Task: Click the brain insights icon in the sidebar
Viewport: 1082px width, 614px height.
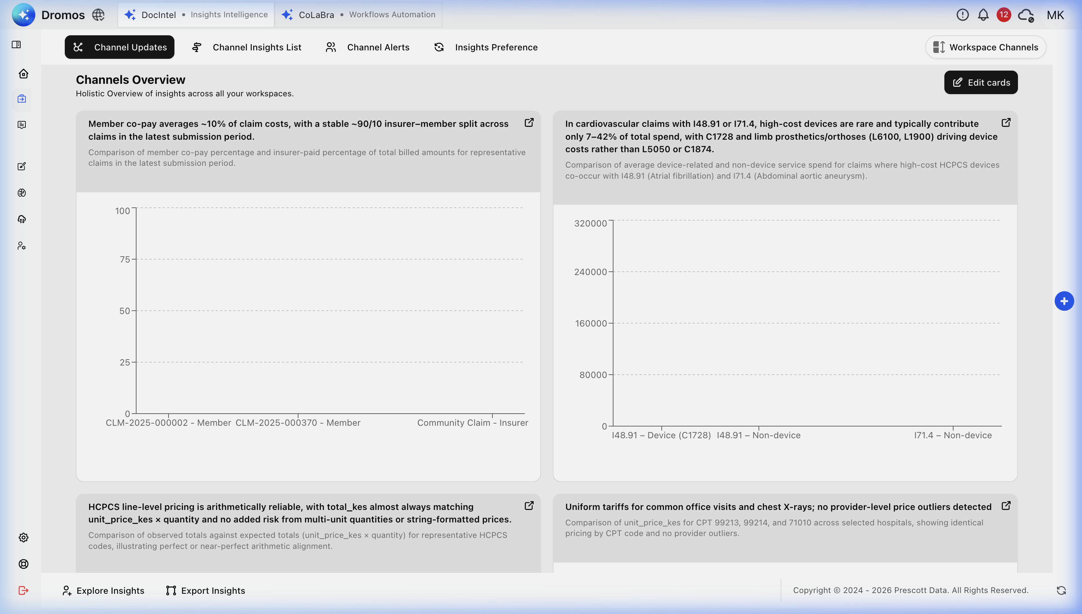Action: point(24,193)
